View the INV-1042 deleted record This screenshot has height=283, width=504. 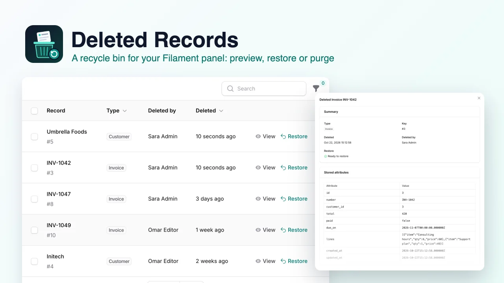265,167
